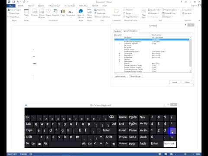Click the Hyperlink command
The width and height of the screenshot is (208, 156).
tap(100, 10)
